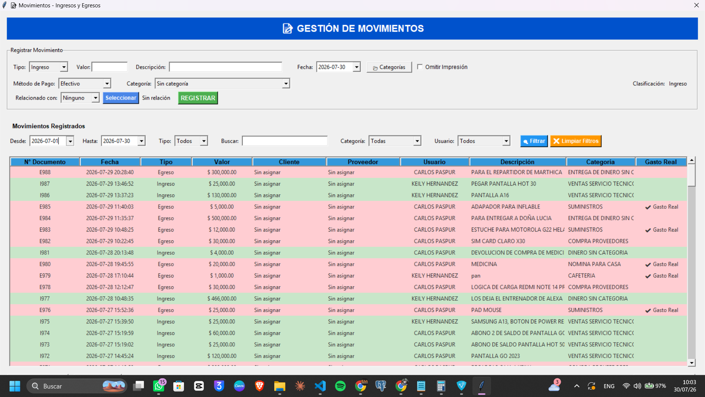Expand the Método de Pago dropdown
Screen dimensions: 705x397
pos(107,84)
